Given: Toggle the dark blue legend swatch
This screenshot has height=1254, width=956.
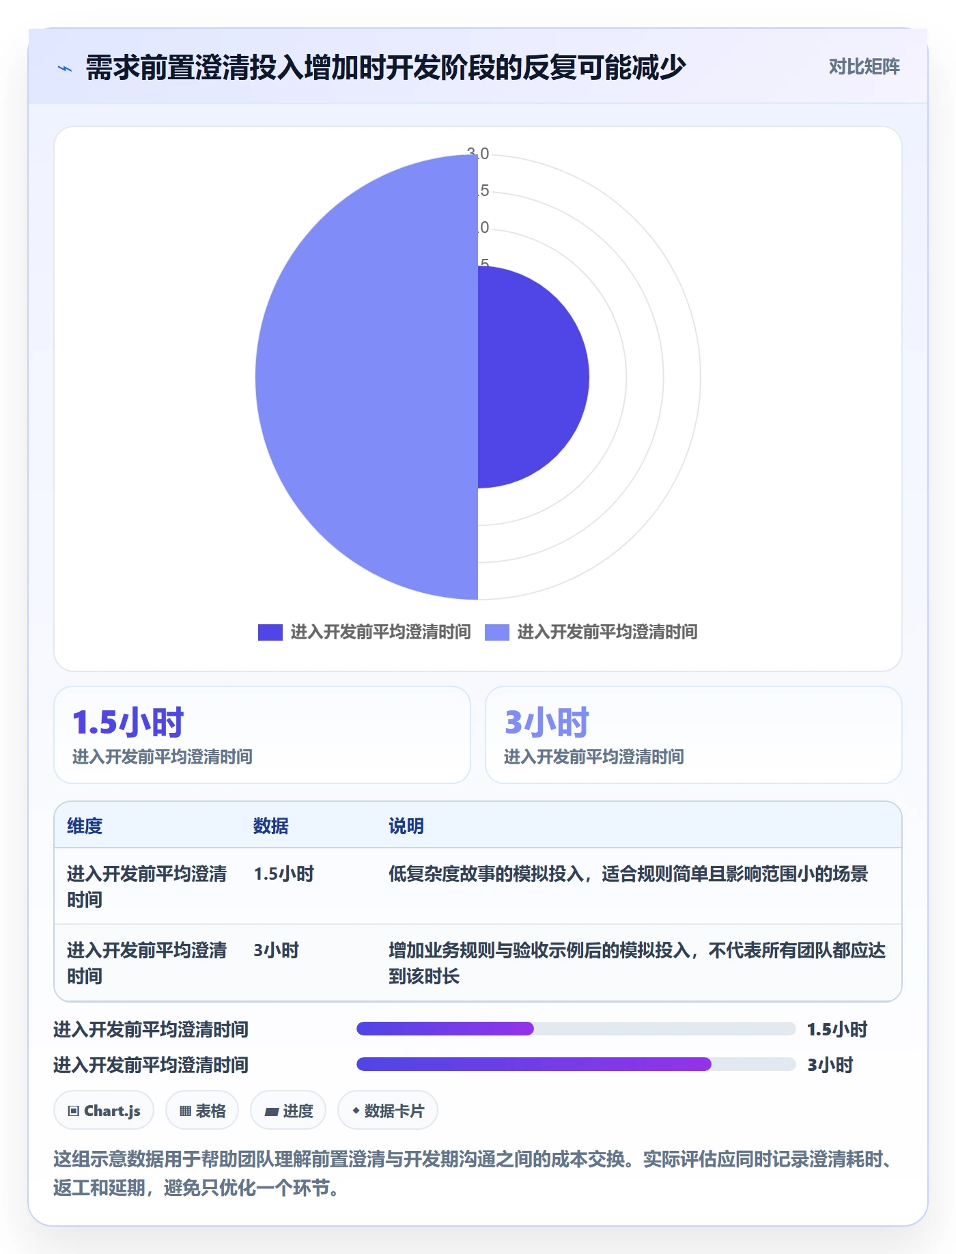Looking at the screenshot, I should 270,632.
